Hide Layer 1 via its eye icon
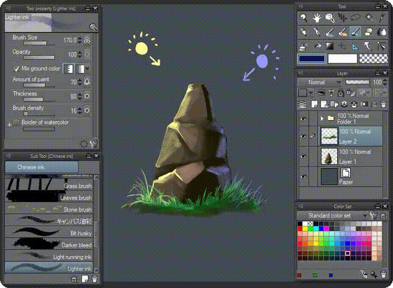 (303, 156)
